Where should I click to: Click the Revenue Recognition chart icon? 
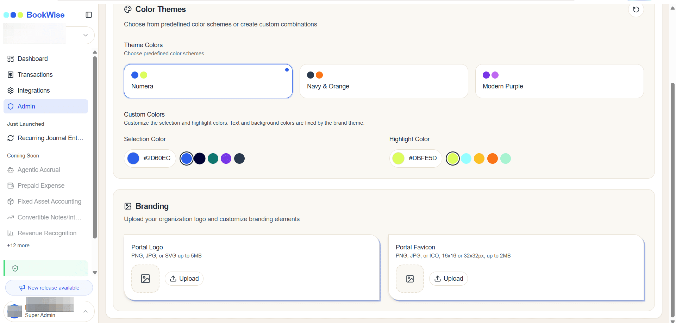(x=11, y=233)
